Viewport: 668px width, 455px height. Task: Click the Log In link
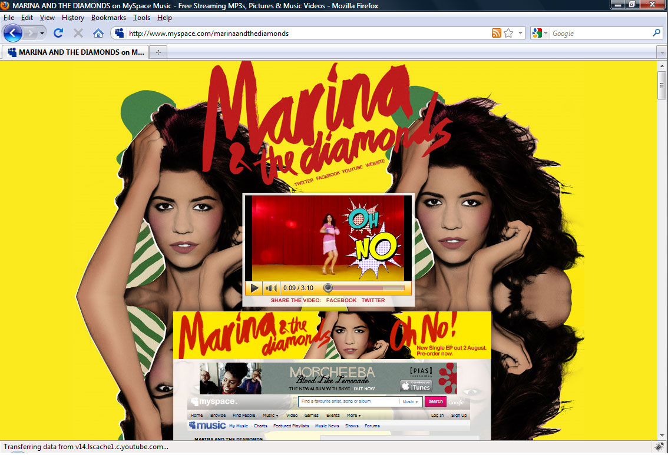438,416
